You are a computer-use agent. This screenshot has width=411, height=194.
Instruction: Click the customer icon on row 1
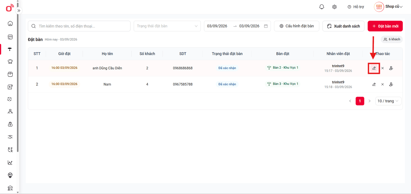[391, 68]
